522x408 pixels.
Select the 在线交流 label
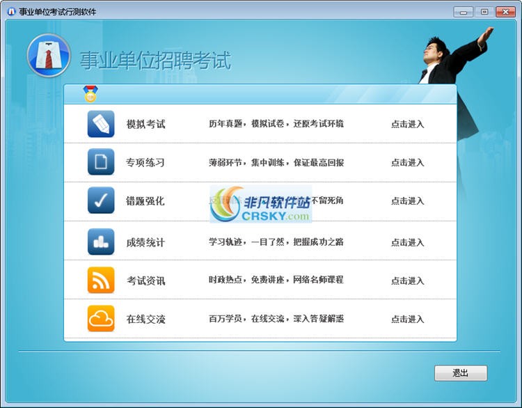coord(145,319)
